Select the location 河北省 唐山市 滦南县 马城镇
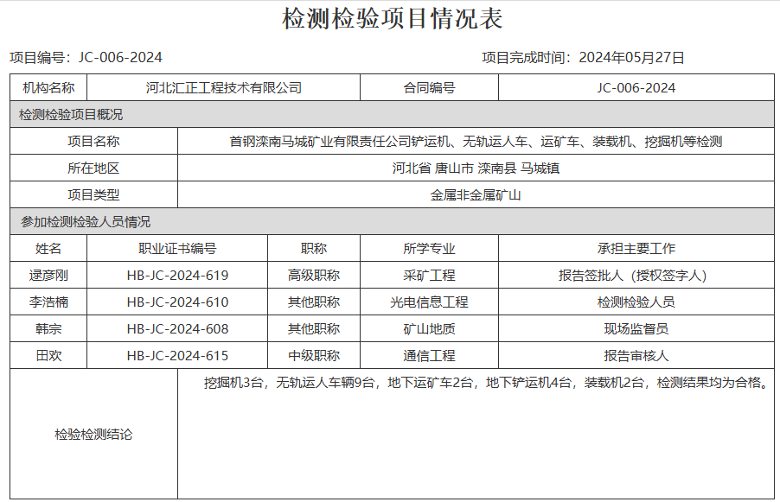Viewport: 780px width, 502px height. (x=476, y=168)
